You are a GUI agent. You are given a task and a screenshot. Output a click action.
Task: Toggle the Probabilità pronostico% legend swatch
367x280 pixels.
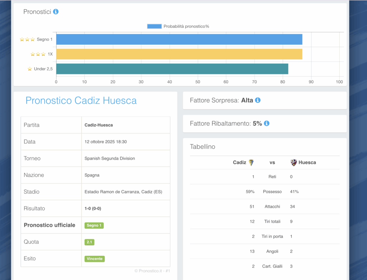[x=154, y=26]
